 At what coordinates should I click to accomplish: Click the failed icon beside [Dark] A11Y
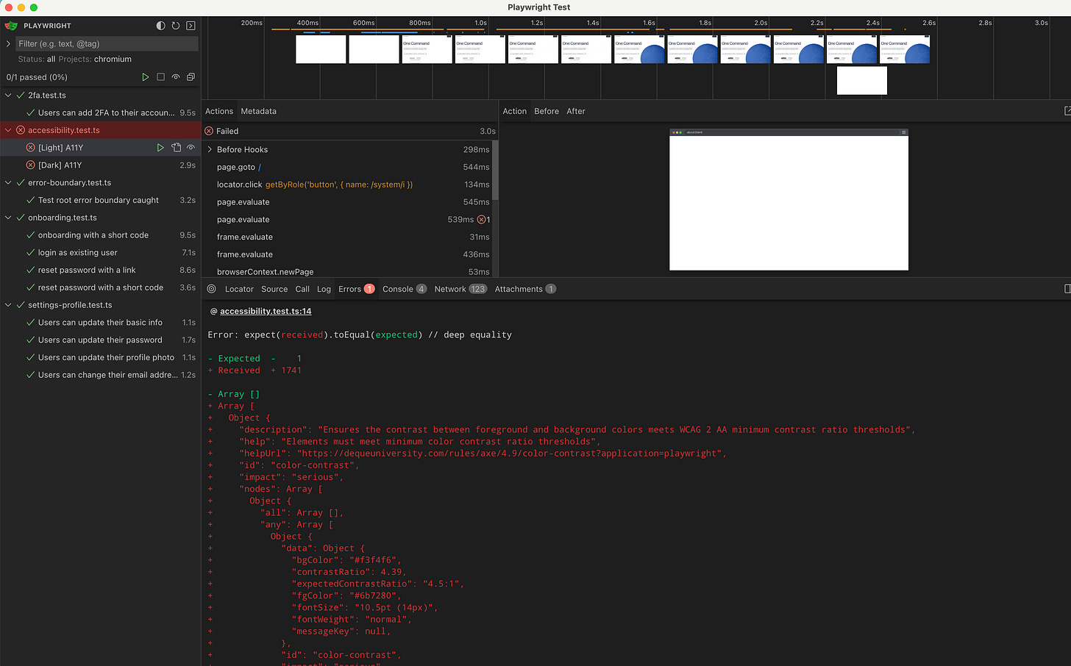click(31, 165)
